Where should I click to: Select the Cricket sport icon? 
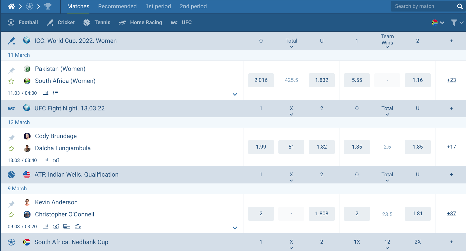(x=50, y=22)
